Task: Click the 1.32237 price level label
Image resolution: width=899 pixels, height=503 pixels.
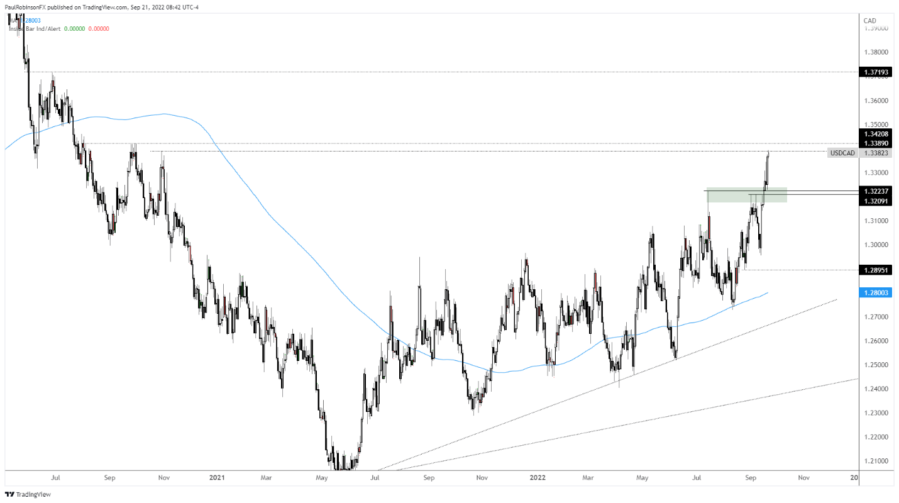Action: tap(875, 191)
